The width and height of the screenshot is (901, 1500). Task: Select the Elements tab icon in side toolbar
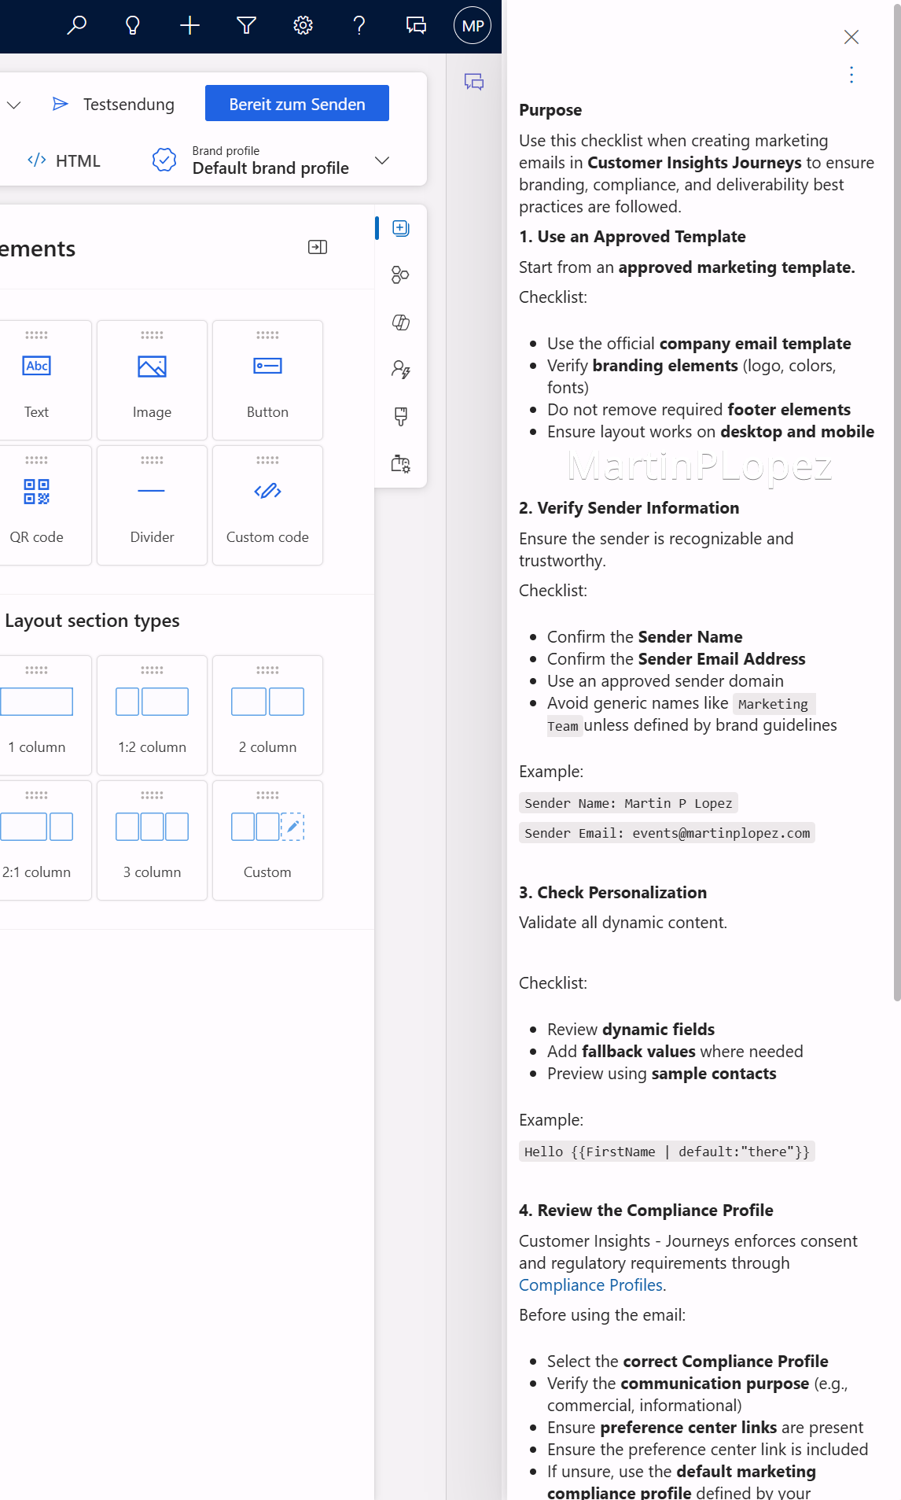point(401,228)
